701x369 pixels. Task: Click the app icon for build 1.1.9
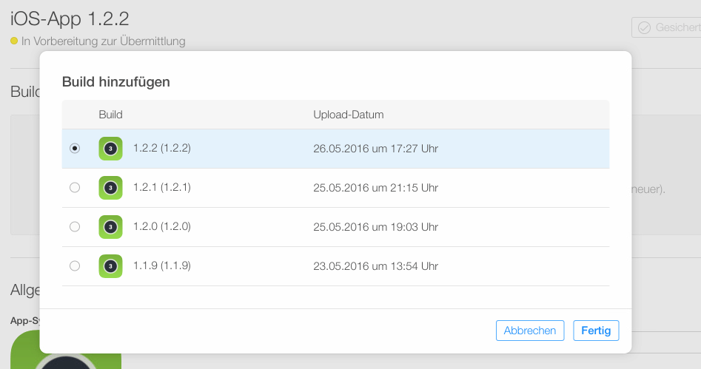110,266
